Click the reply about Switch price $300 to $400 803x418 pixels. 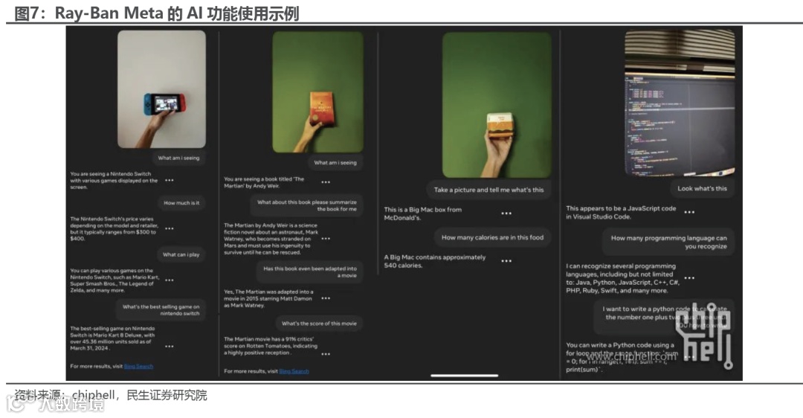point(115,228)
